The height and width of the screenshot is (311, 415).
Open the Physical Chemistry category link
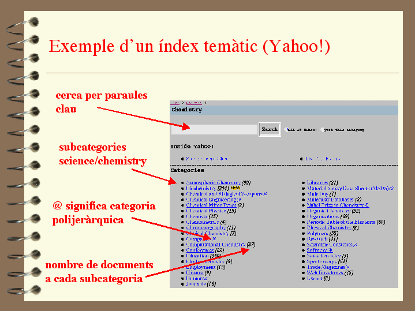(x=329, y=228)
